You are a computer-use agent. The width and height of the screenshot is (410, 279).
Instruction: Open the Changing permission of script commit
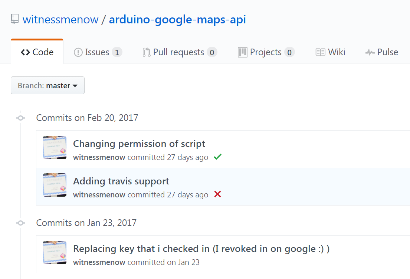tap(139, 144)
